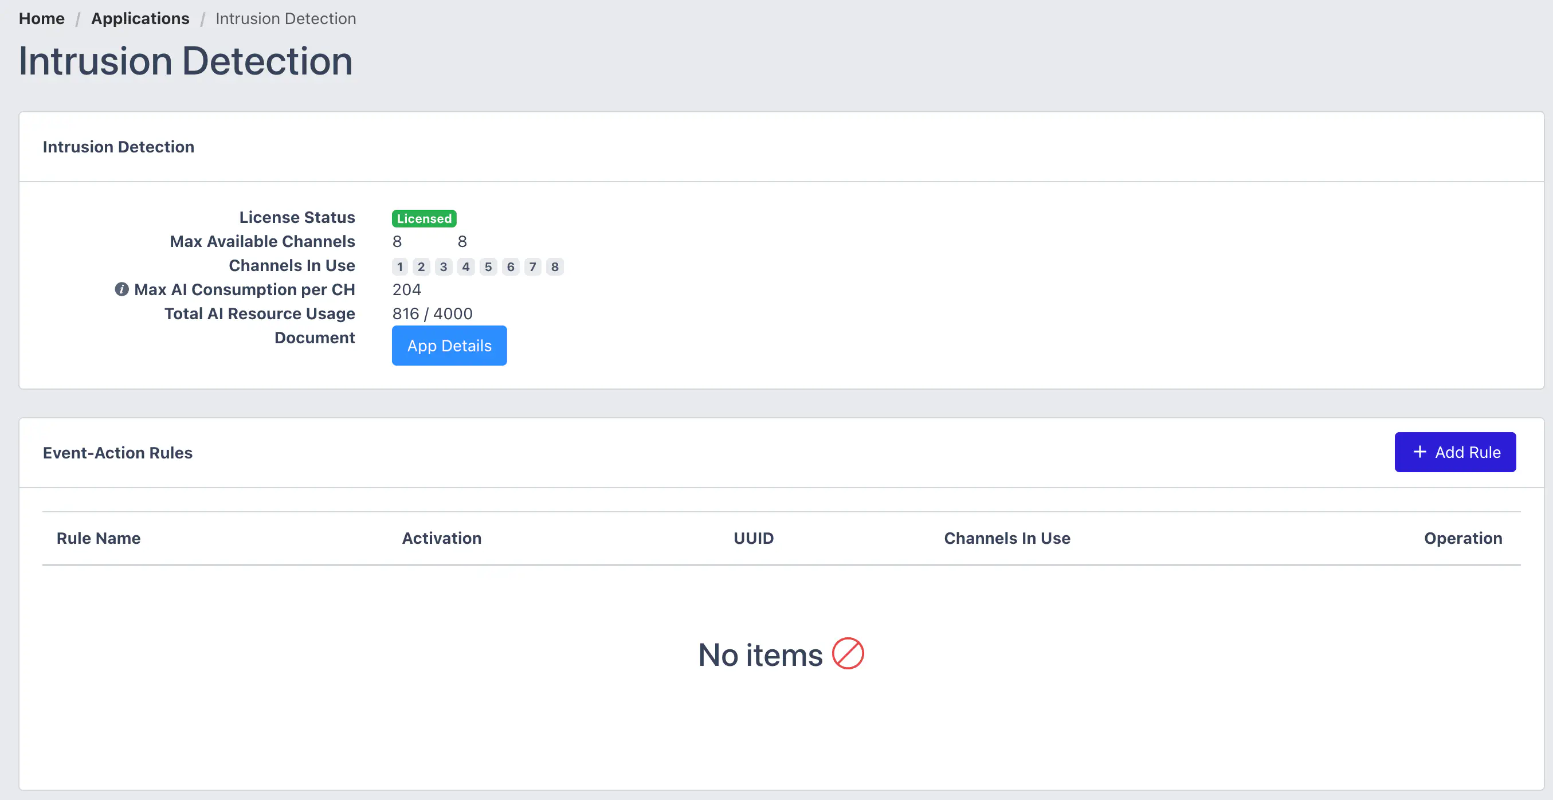Click the License Status label
The height and width of the screenshot is (800, 1553).
click(297, 217)
